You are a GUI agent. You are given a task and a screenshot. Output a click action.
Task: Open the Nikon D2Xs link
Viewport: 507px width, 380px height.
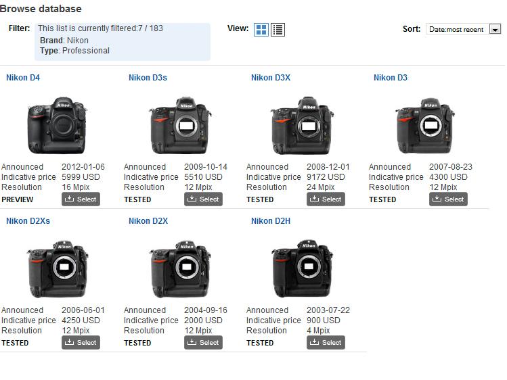point(28,221)
